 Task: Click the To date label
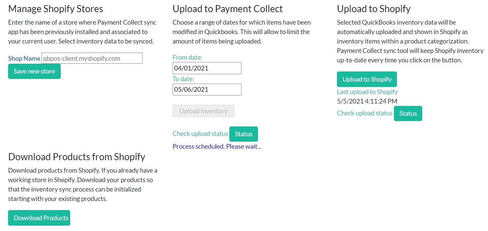pyautogui.click(x=183, y=79)
